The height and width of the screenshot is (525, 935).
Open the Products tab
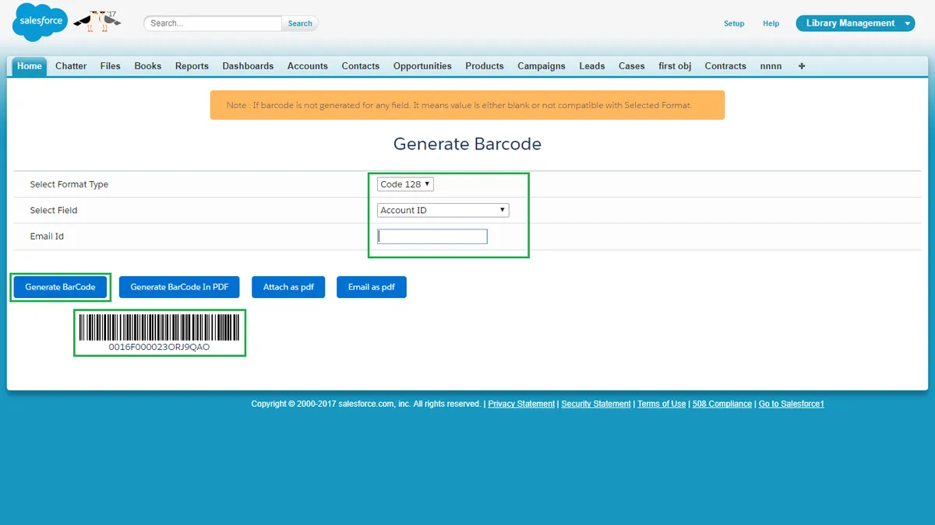[x=485, y=66]
